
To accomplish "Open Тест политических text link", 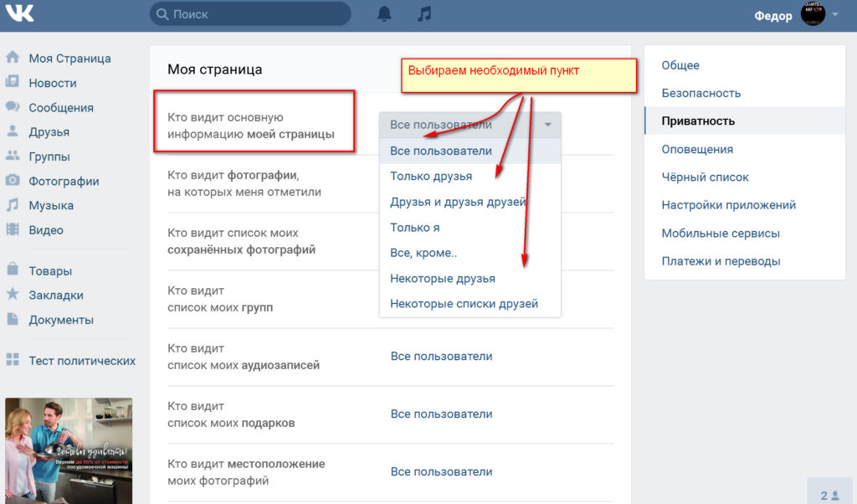I will coord(82,361).
